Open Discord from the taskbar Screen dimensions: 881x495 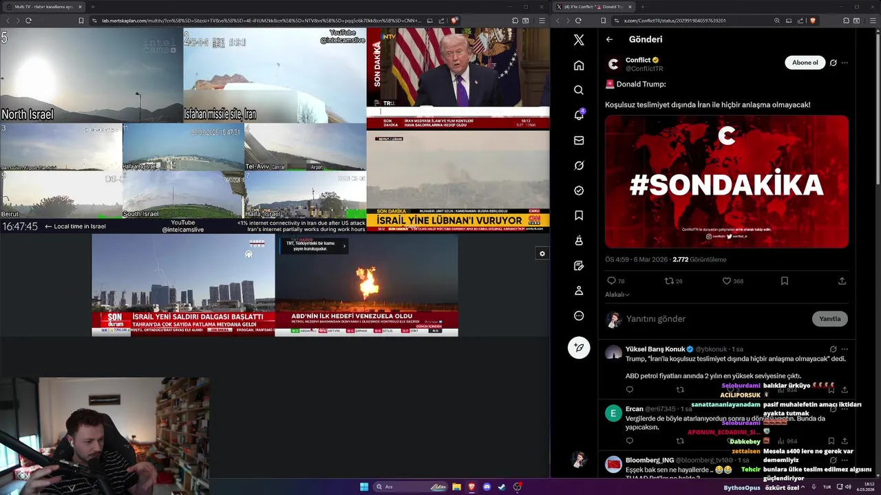(487, 487)
